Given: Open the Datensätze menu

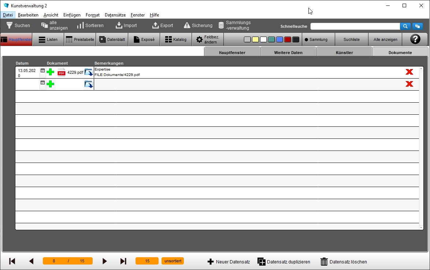Looking at the screenshot, I should [x=115, y=15].
